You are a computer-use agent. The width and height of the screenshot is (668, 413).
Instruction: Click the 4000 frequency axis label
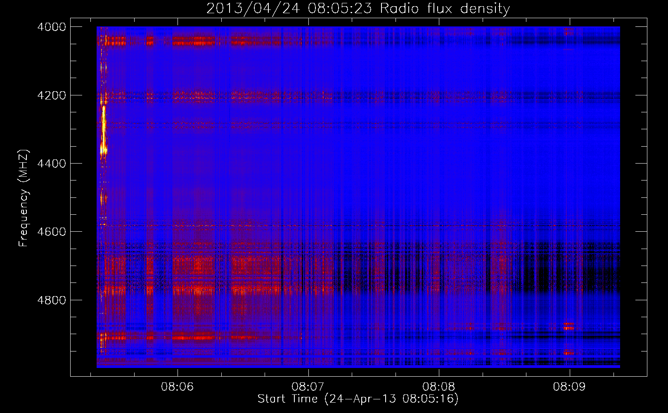pyautogui.click(x=52, y=27)
